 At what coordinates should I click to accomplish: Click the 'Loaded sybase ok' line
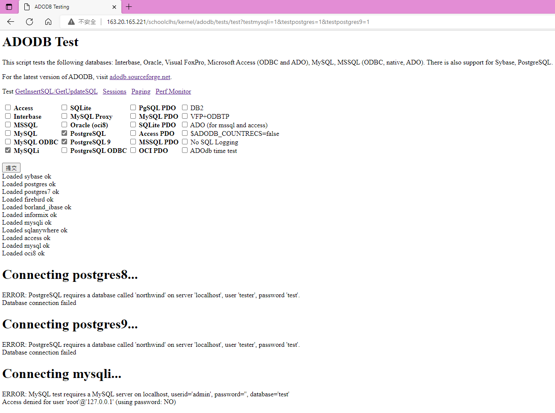26,176
